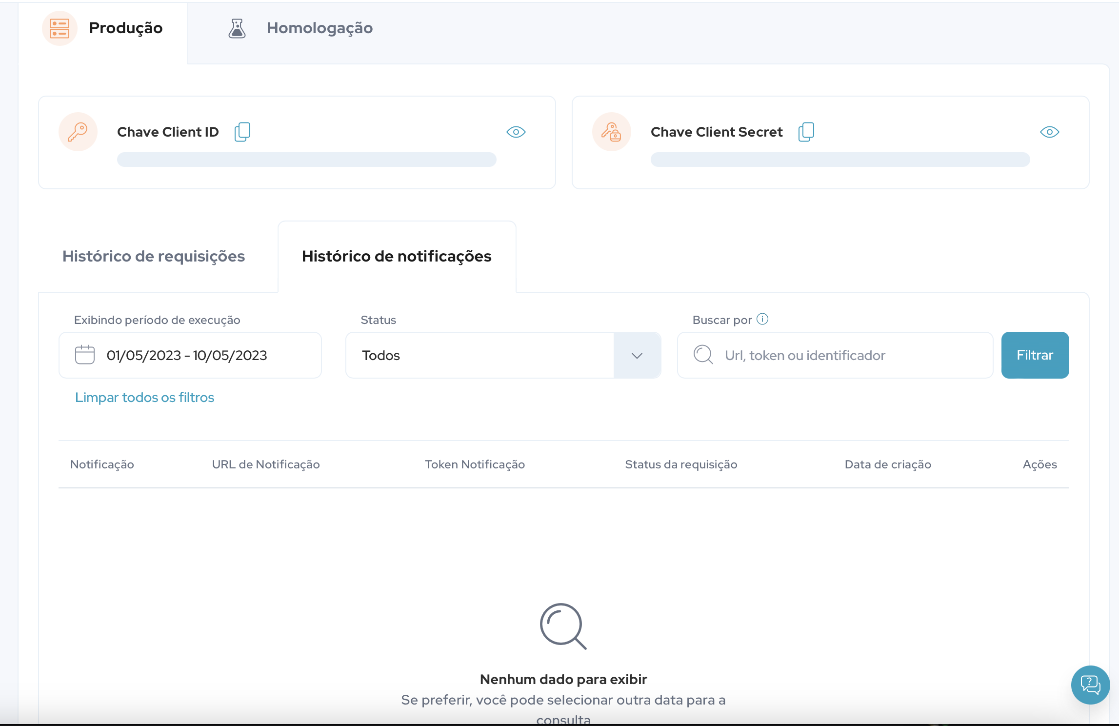This screenshot has width=1119, height=726.
Task: Click the Status da requisição column header
Action: (x=681, y=464)
